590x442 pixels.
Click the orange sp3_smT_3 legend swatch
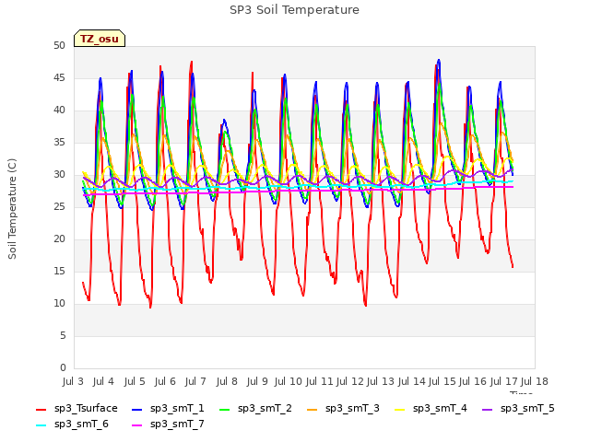tap(313, 409)
